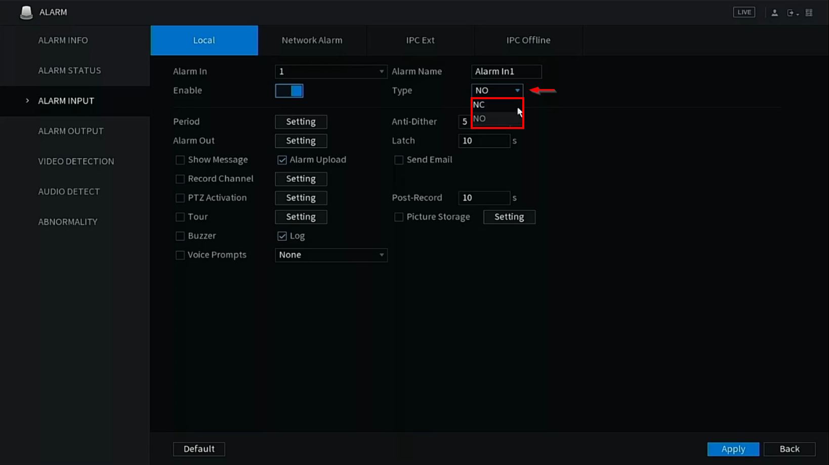Screen dimensions: 829x465
Task: Select NC from the Type list
Action: 479,105
